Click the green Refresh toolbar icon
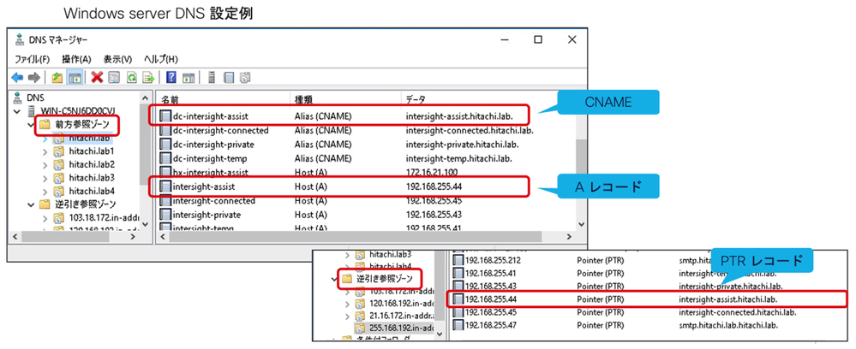Viewport: 856px width, 349px height. coord(131,78)
